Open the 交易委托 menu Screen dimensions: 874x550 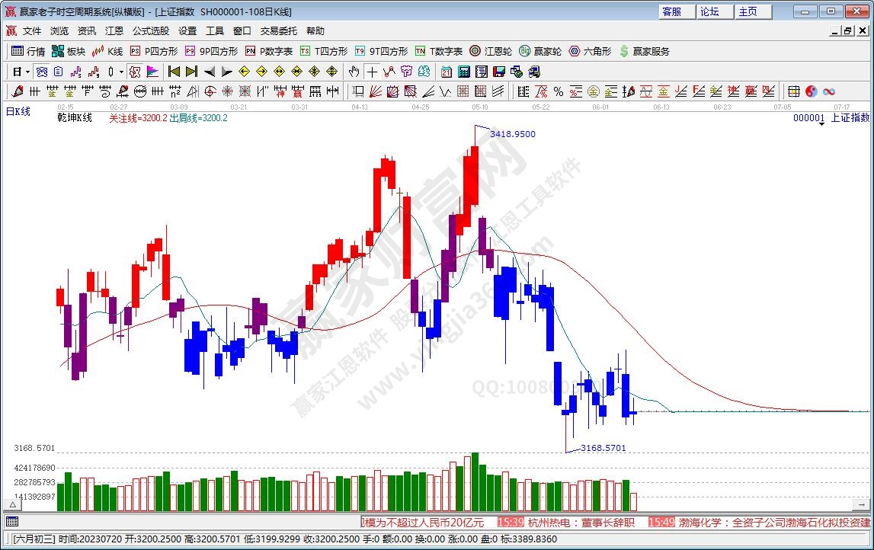click(x=278, y=31)
